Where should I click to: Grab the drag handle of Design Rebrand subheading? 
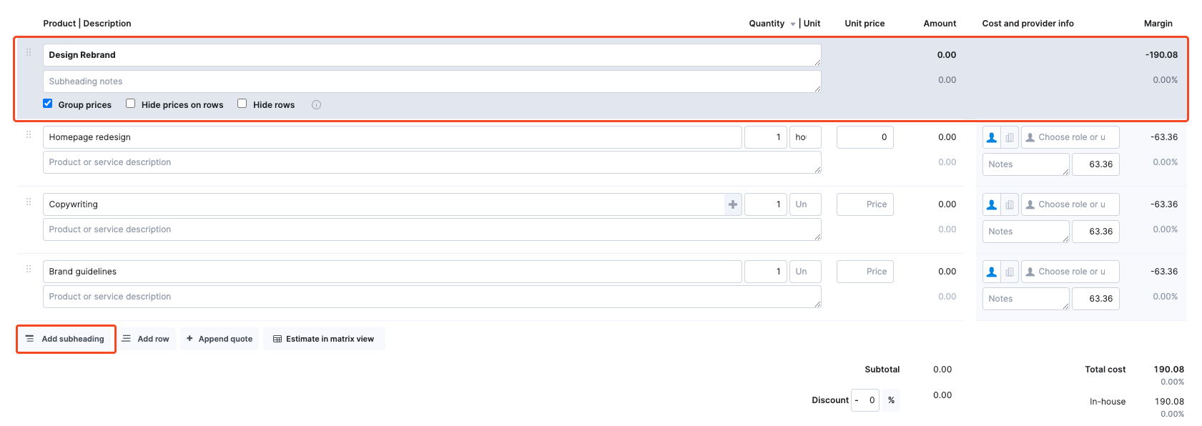click(x=29, y=53)
